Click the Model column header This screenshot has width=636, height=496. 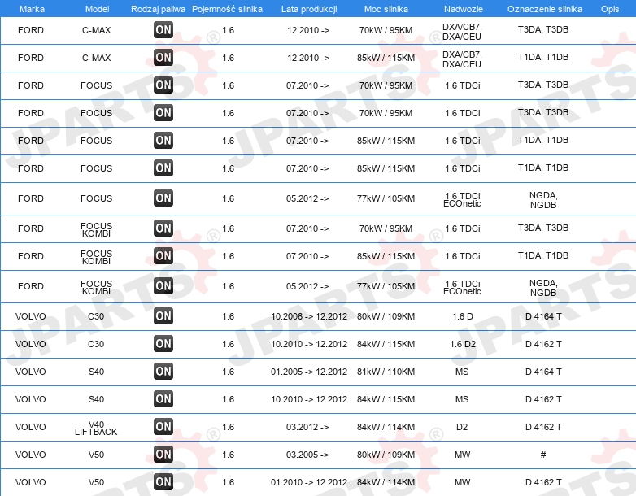[97, 9]
